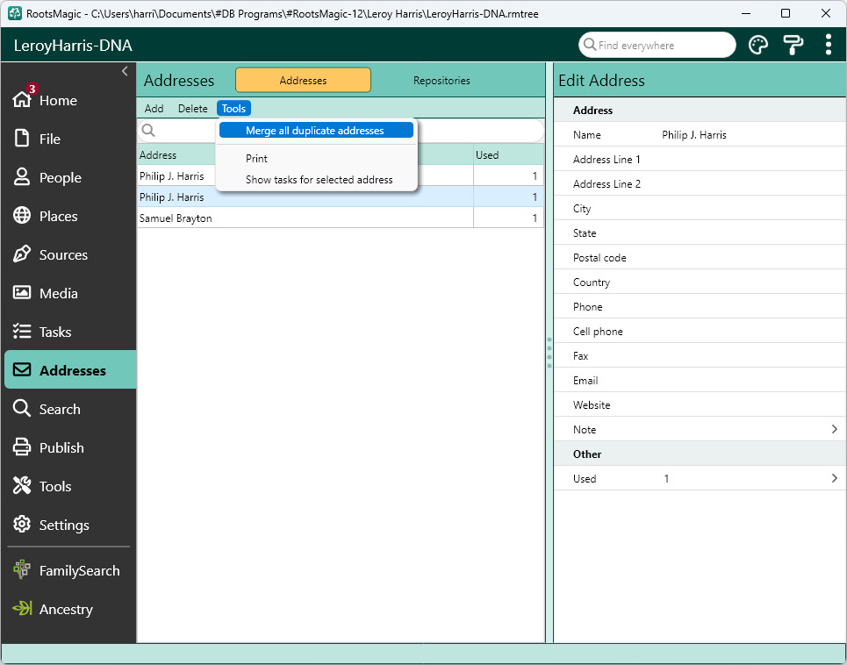Open the Home page from sidebar
Viewport: 847px width, 665px height.
[x=69, y=100]
